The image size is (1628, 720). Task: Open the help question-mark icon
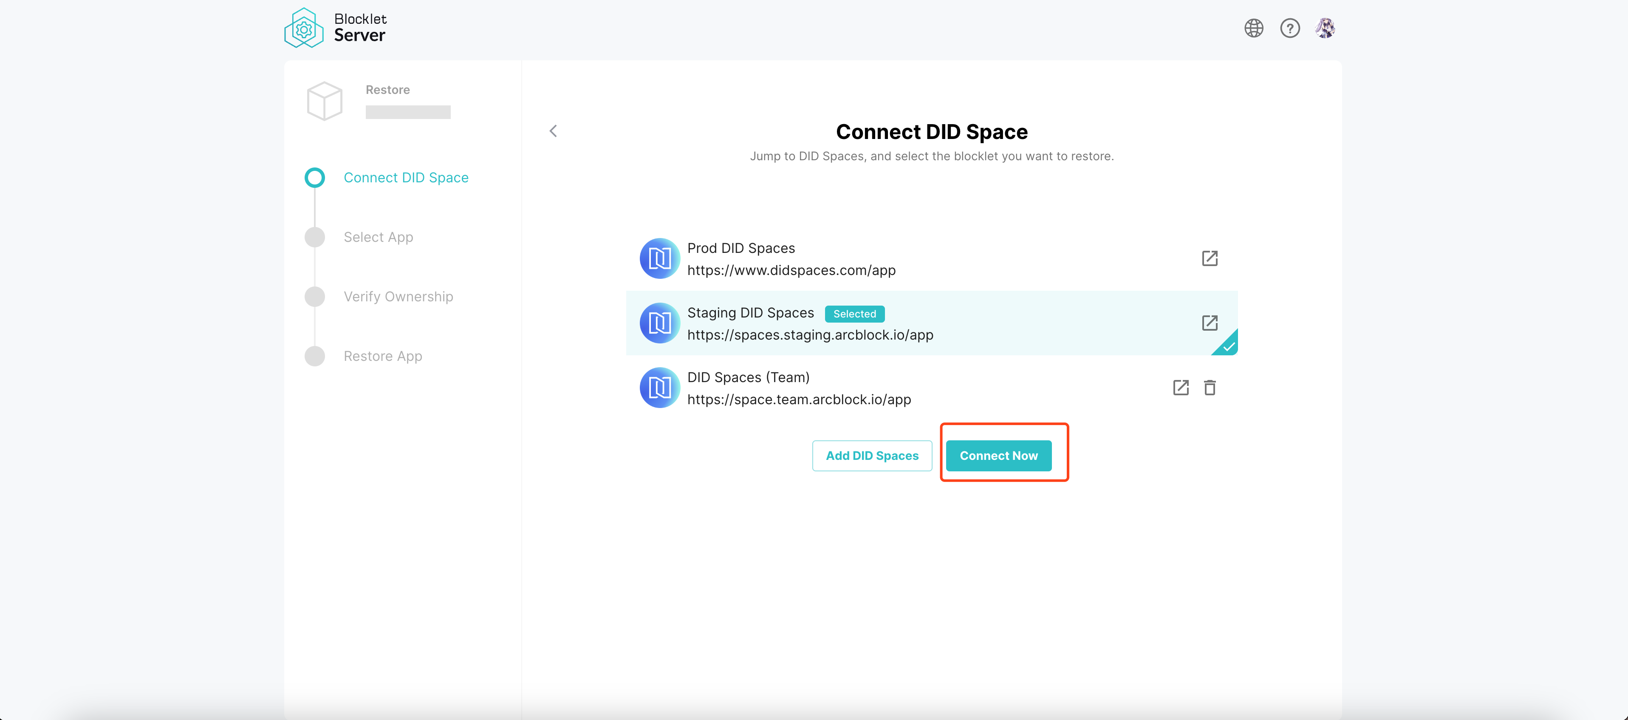click(1290, 28)
